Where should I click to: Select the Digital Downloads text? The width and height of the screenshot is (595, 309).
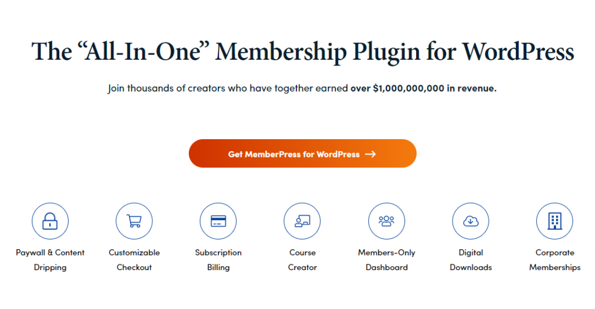tap(471, 260)
